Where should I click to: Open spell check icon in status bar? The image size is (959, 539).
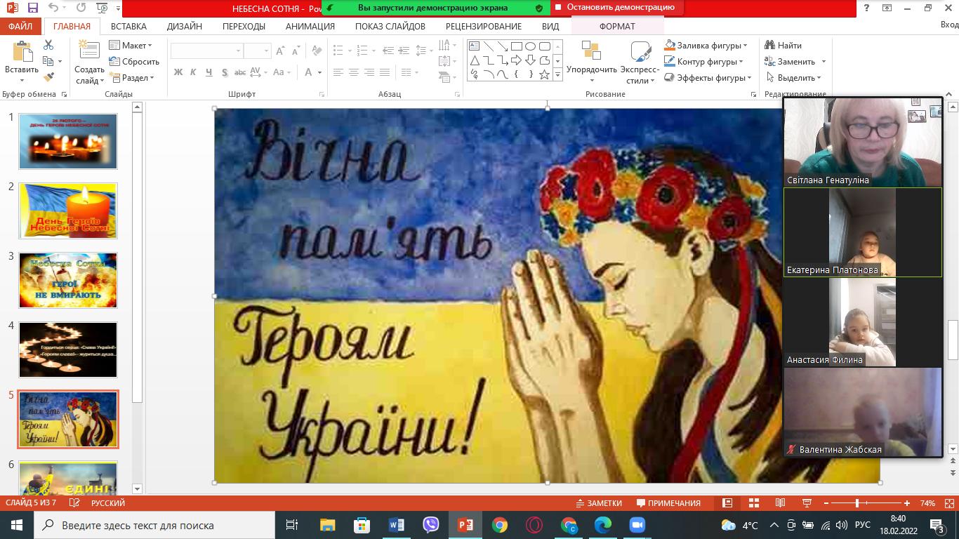click(75, 503)
